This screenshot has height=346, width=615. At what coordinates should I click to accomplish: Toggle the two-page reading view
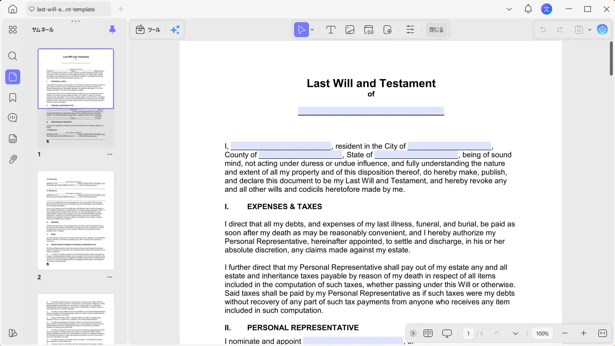pos(428,333)
